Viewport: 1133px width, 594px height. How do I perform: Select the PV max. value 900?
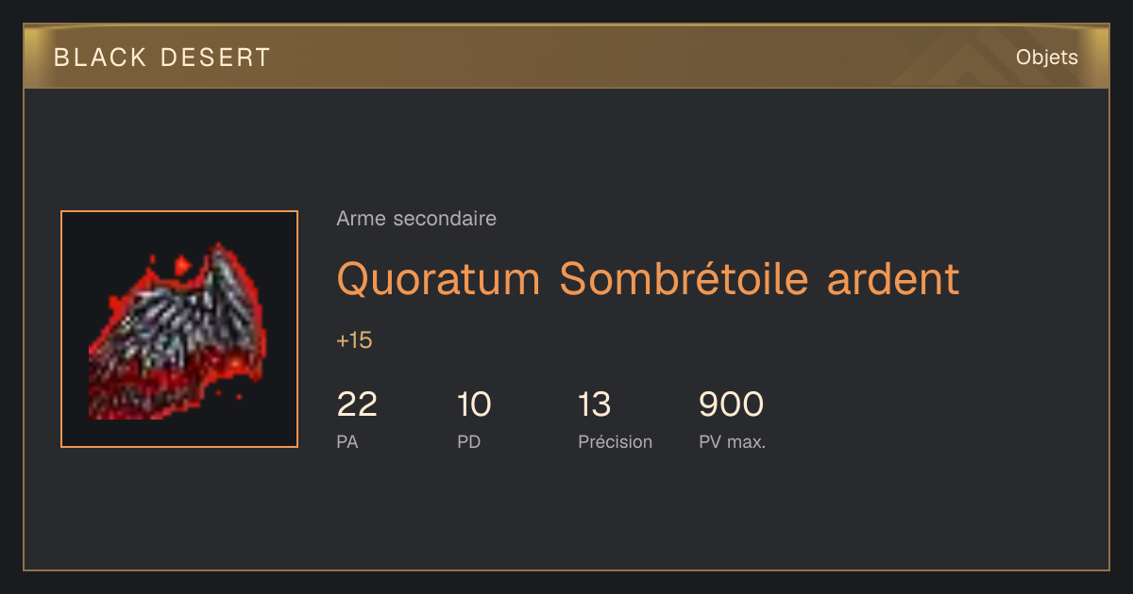pos(731,404)
